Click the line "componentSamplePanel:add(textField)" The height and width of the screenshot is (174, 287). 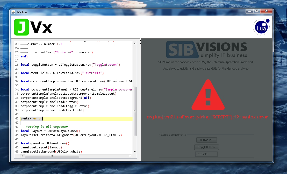[52, 110]
